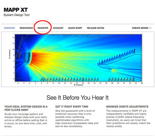This screenshot has height=136, width=155.
Task: Click the X (meters) axis label
Action: coord(78,85)
